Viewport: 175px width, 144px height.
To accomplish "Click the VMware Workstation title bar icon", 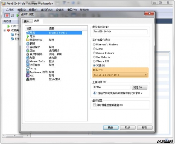I will pyautogui.click(x=4, y=4).
